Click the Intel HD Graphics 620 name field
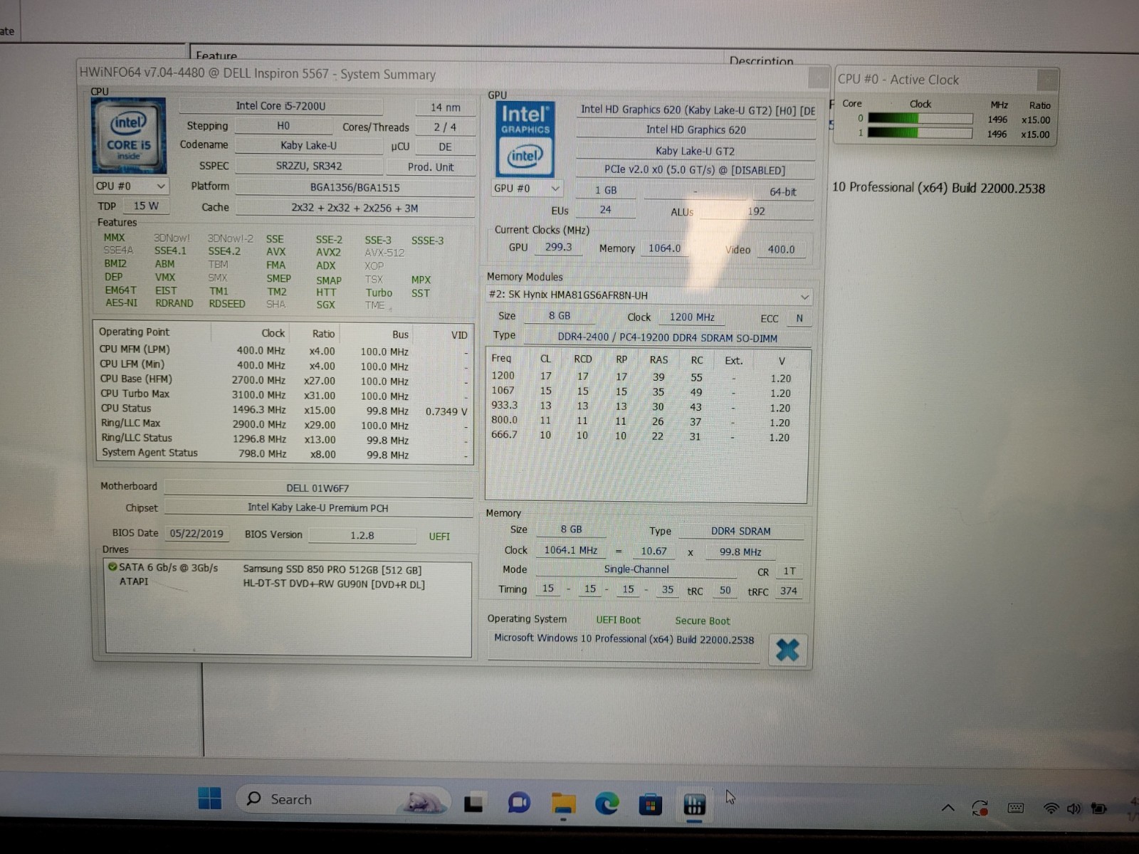The width and height of the screenshot is (1139, 854). click(x=696, y=130)
